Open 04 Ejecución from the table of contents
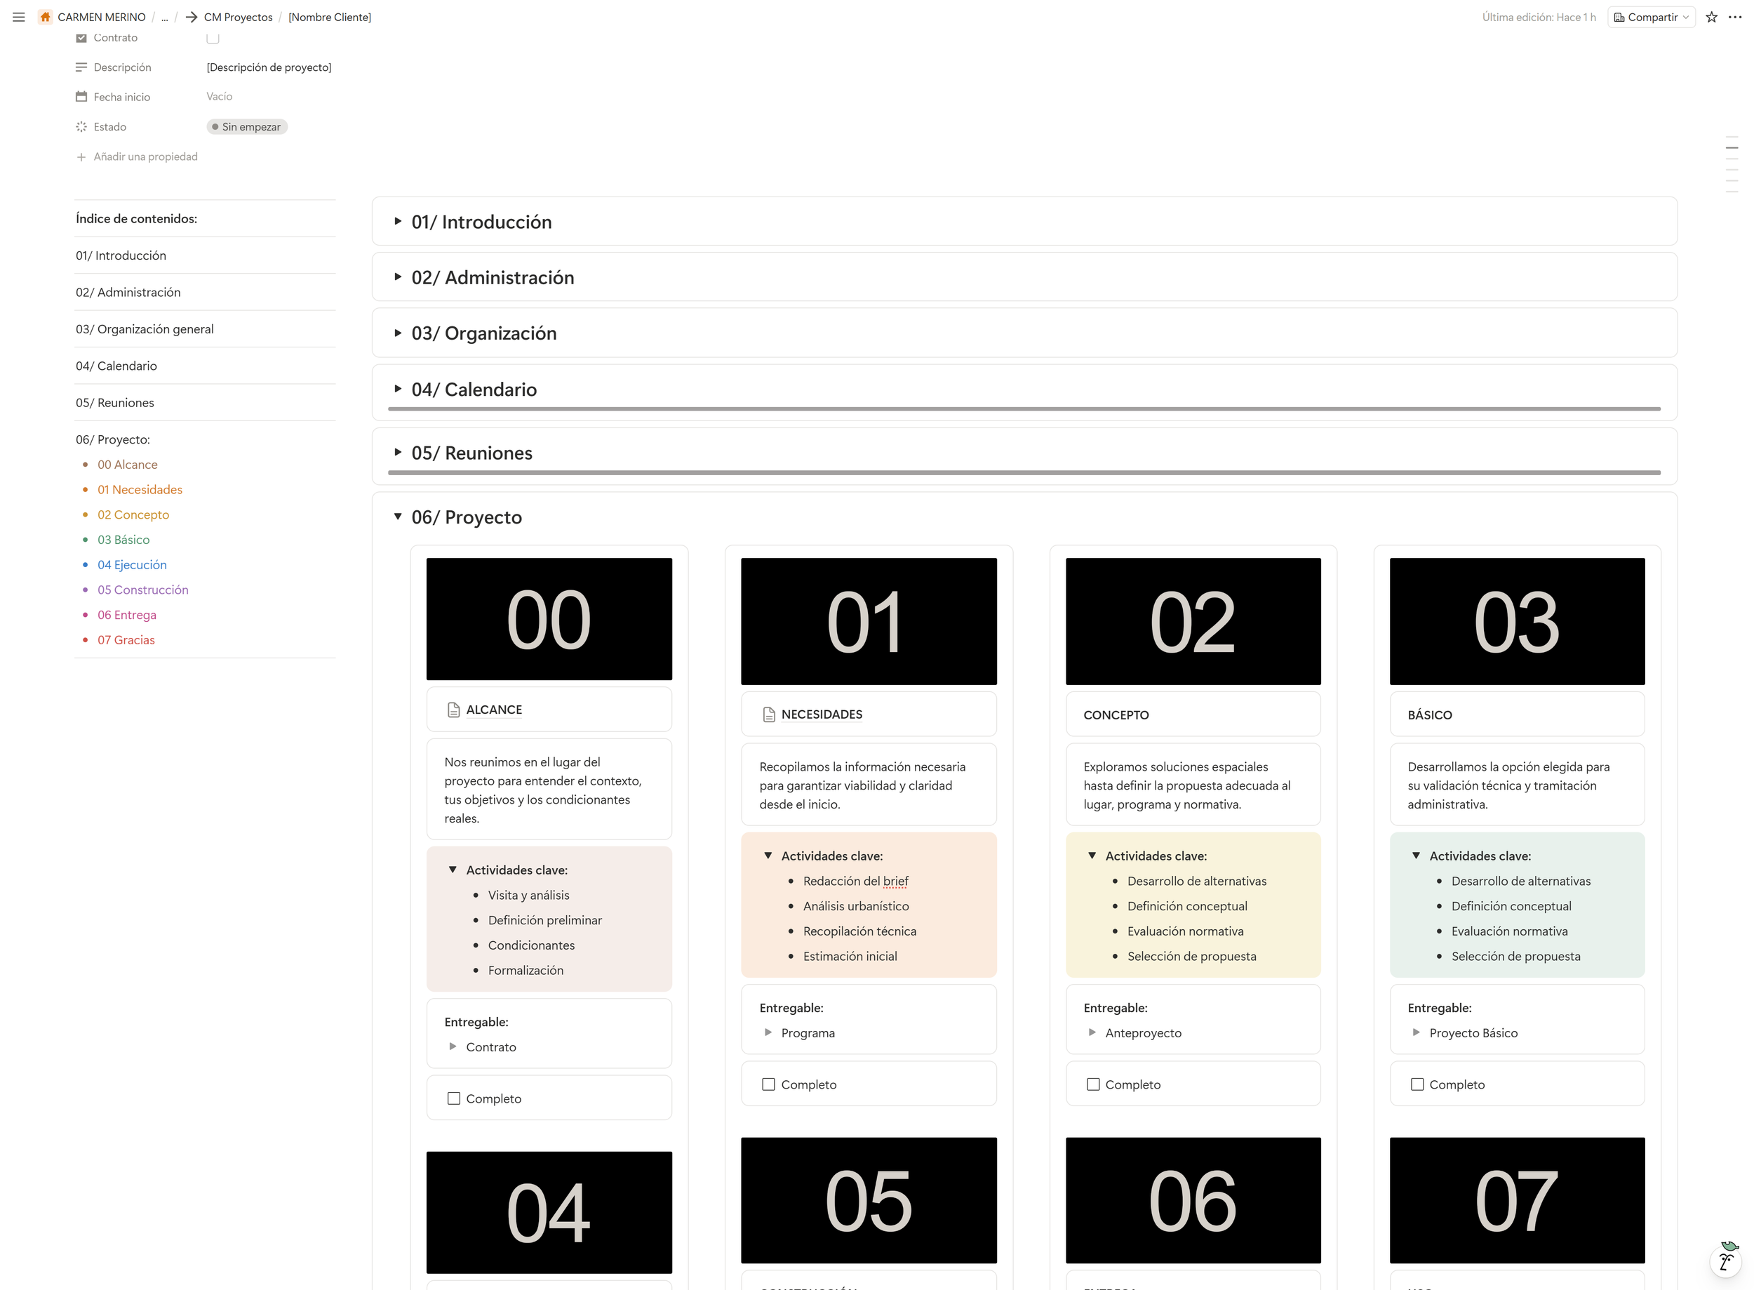This screenshot has height=1290, width=1754. [x=132, y=564]
